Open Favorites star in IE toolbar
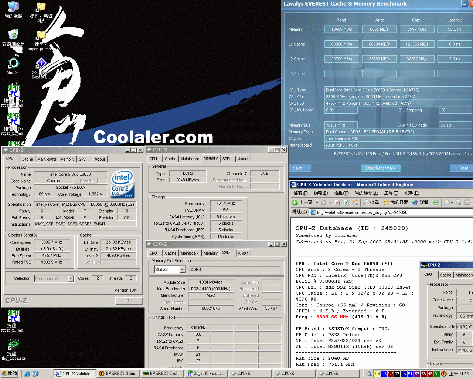473x379 pixels. [396, 202]
